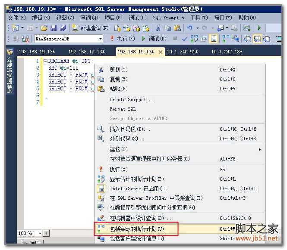
Task: Click the green Start play icon
Action: [x=259, y=28]
